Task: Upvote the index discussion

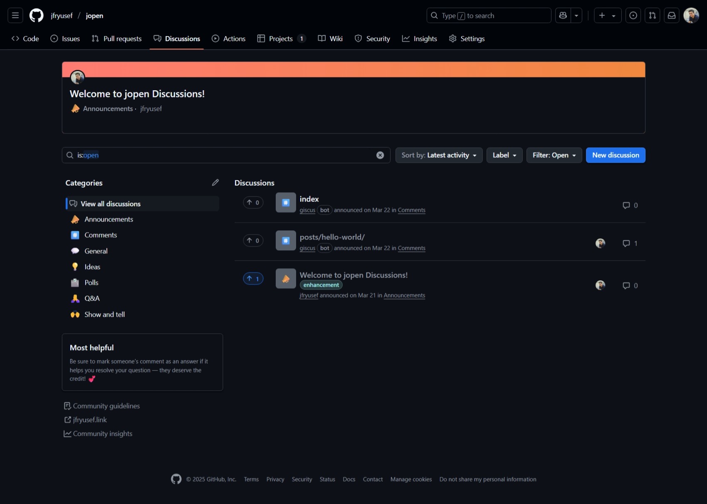Action: (253, 203)
